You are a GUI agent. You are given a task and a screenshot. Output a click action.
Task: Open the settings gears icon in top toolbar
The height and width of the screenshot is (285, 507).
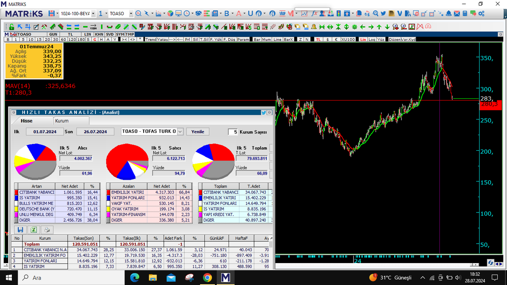click(x=481, y=14)
